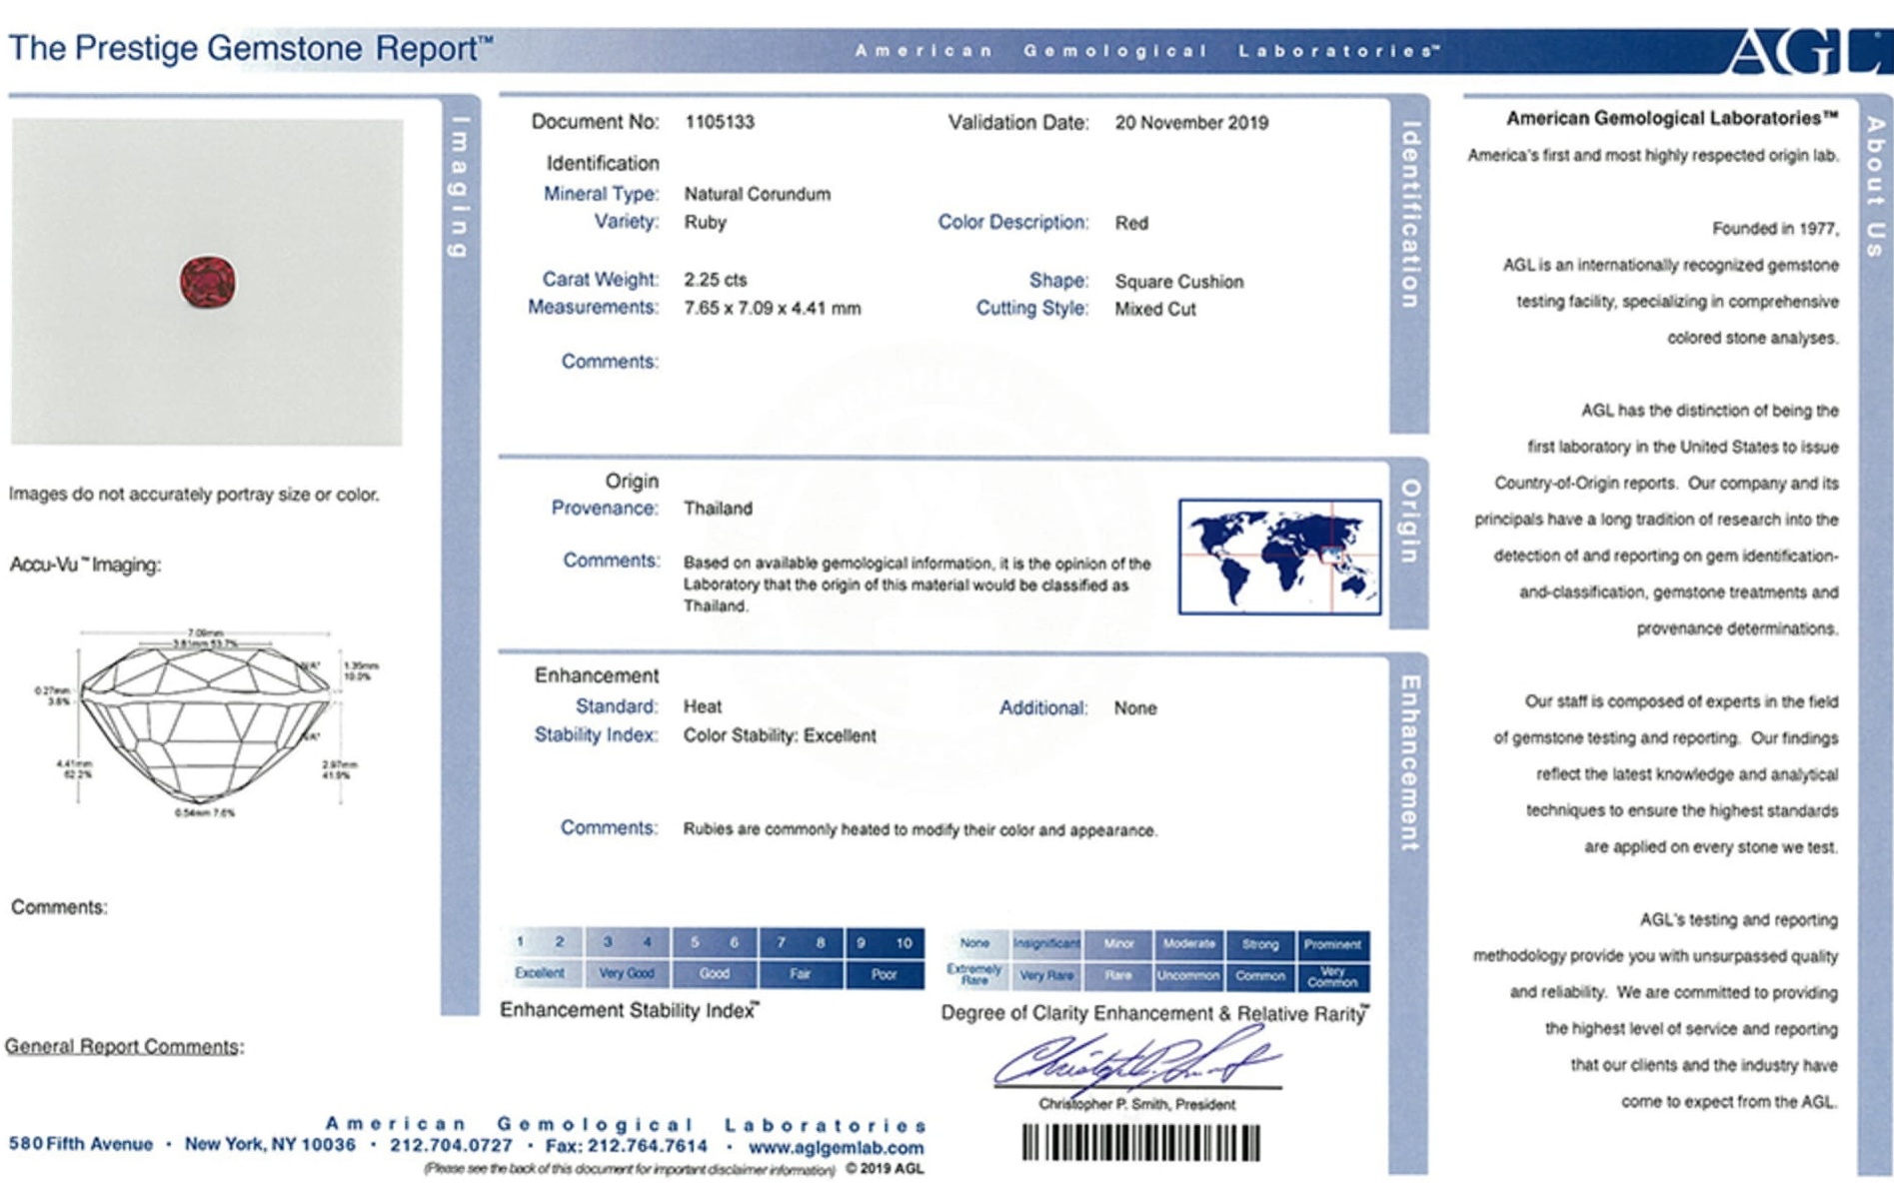Click enhancement standard value Heat

pos(703,706)
